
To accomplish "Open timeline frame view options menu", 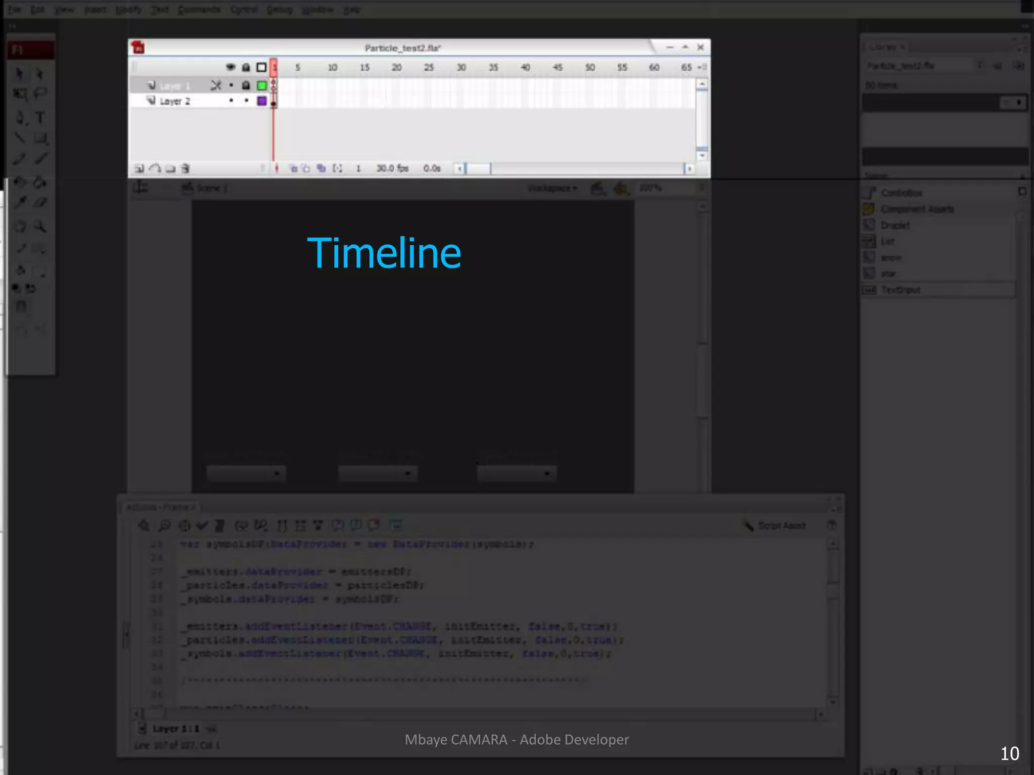I will [x=703, y=67].
